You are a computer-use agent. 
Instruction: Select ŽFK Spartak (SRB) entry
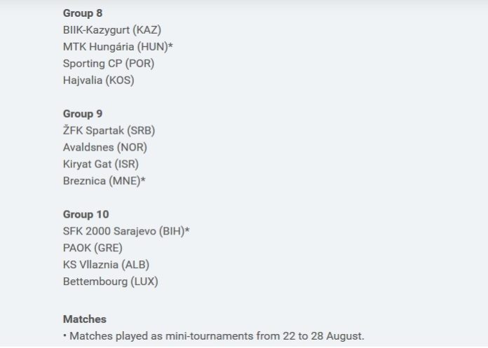coord(109,130)
